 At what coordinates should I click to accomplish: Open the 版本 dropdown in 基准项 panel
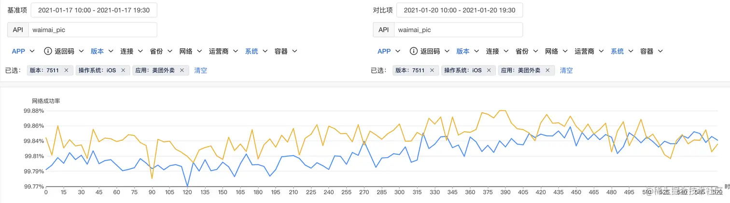(x=102, y=51)
